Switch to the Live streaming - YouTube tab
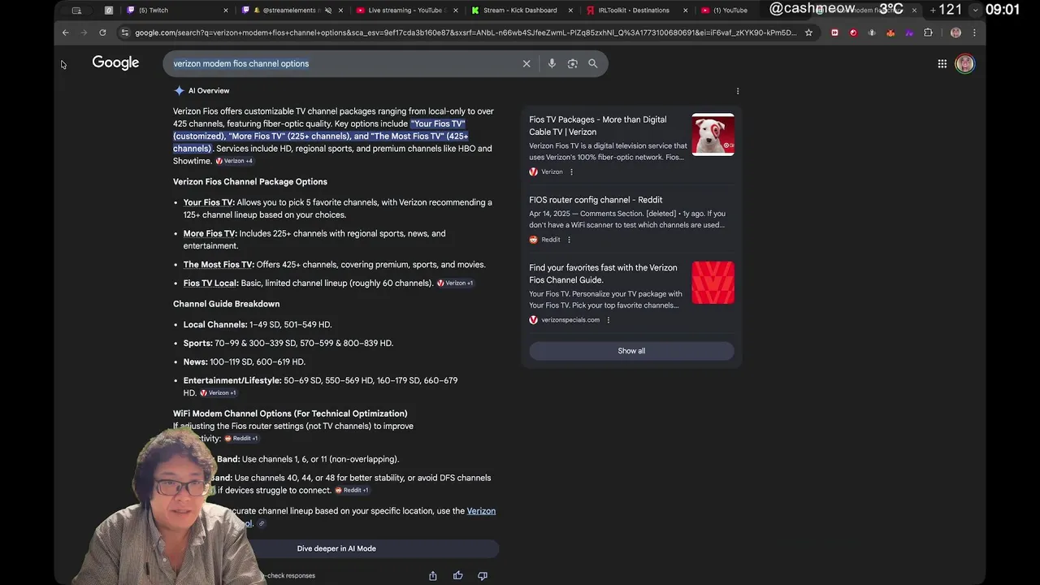 point(406,11)
